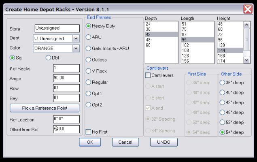Select 120 in the Height list
The width and height of the screenshot is (257, 162).
coord(230,45)
